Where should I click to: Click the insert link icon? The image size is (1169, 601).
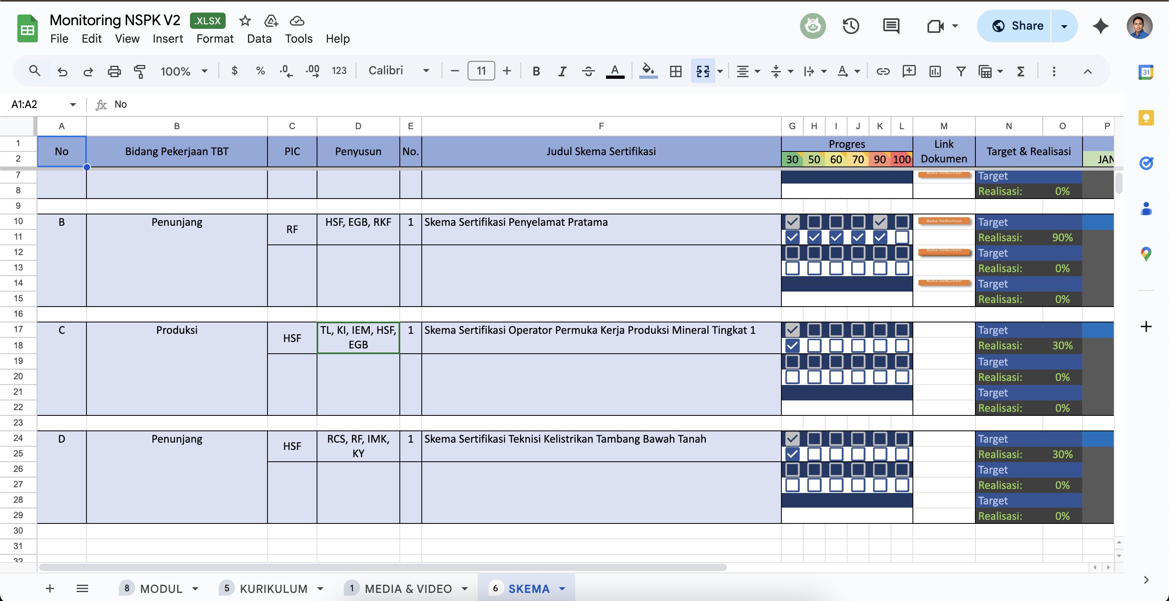[883, 71]
